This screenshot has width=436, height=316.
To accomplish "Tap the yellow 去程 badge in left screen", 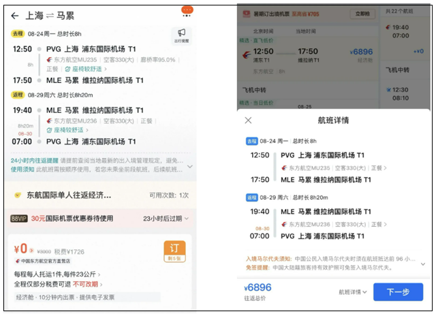I will tap(18, 33).
